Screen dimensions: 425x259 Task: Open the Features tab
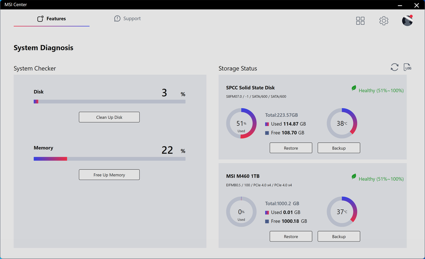pyautogui.click(x=51, y=19)
